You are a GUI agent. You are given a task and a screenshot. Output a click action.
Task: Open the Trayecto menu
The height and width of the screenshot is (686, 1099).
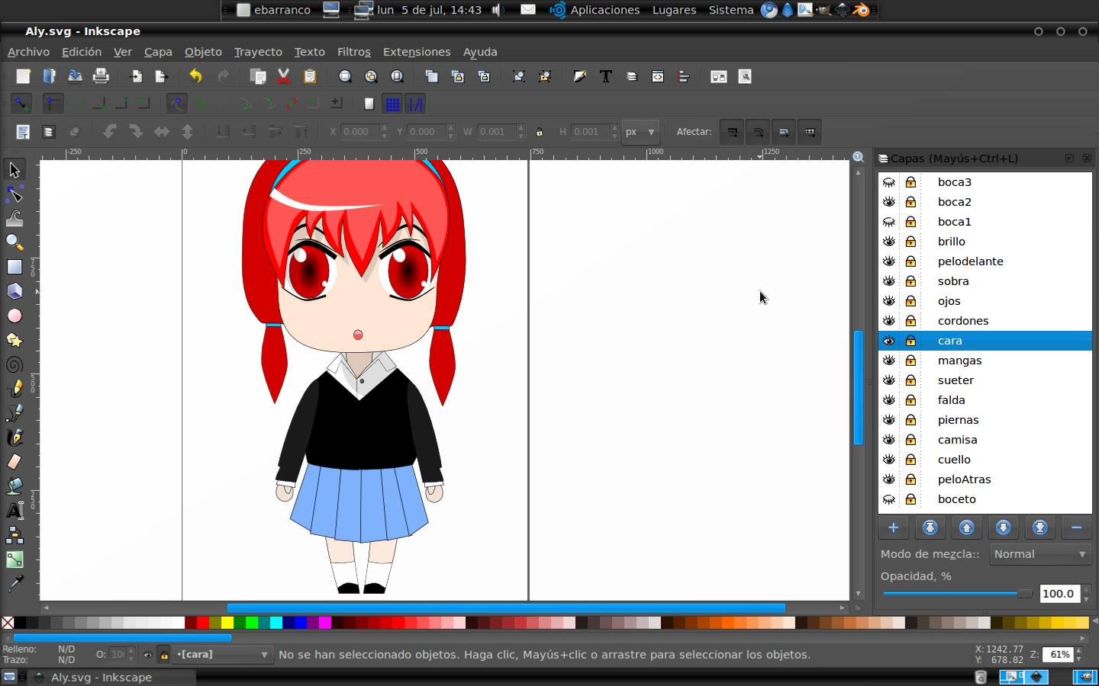(258, 52)
